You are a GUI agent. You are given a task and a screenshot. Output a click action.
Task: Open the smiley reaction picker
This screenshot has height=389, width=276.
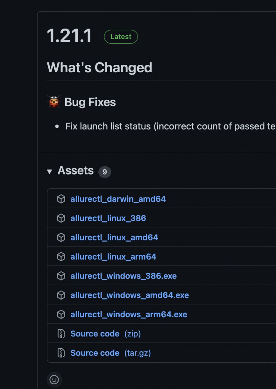point(54,380)
